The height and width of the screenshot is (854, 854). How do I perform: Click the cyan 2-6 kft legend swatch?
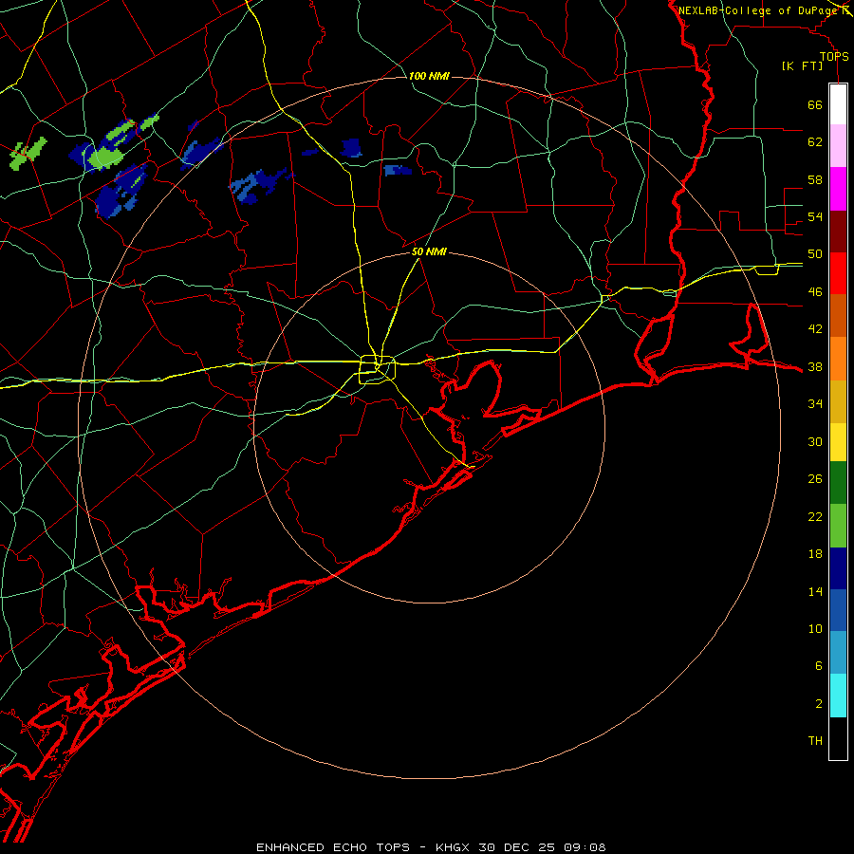pyautogui.click(x=838, y=696)
